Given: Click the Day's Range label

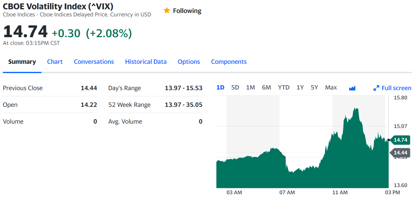Looking at the screenshot, I should (x=124, y=88).
